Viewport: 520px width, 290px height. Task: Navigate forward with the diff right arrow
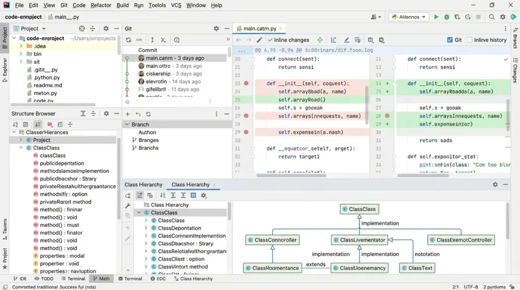249,40
